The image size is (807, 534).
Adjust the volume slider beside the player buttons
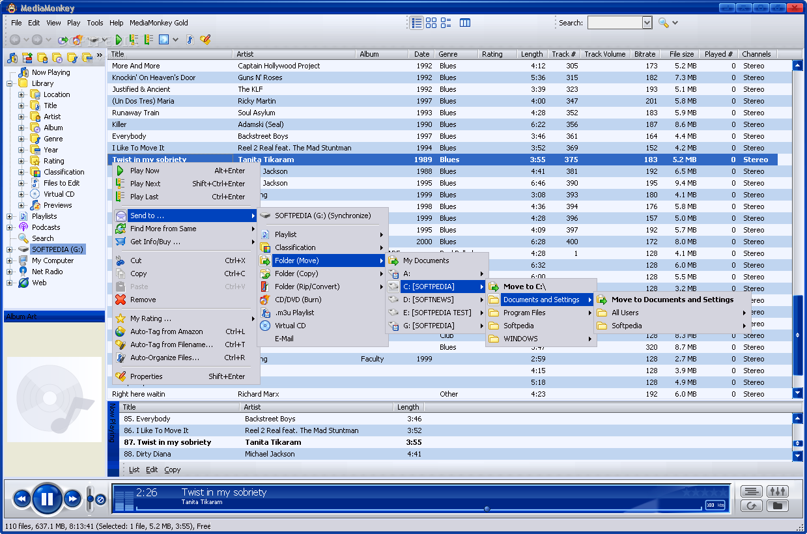click(x=91, y=499)
